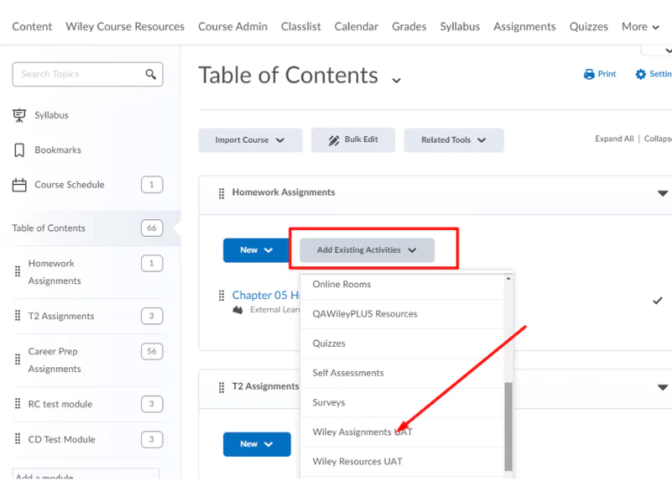Open the Course Admin menu
This screenshot has height=504, width=672.
tap(233, 26)
